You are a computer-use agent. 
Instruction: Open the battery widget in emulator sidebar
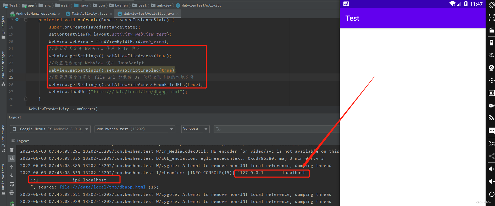[x=492, y=43]
